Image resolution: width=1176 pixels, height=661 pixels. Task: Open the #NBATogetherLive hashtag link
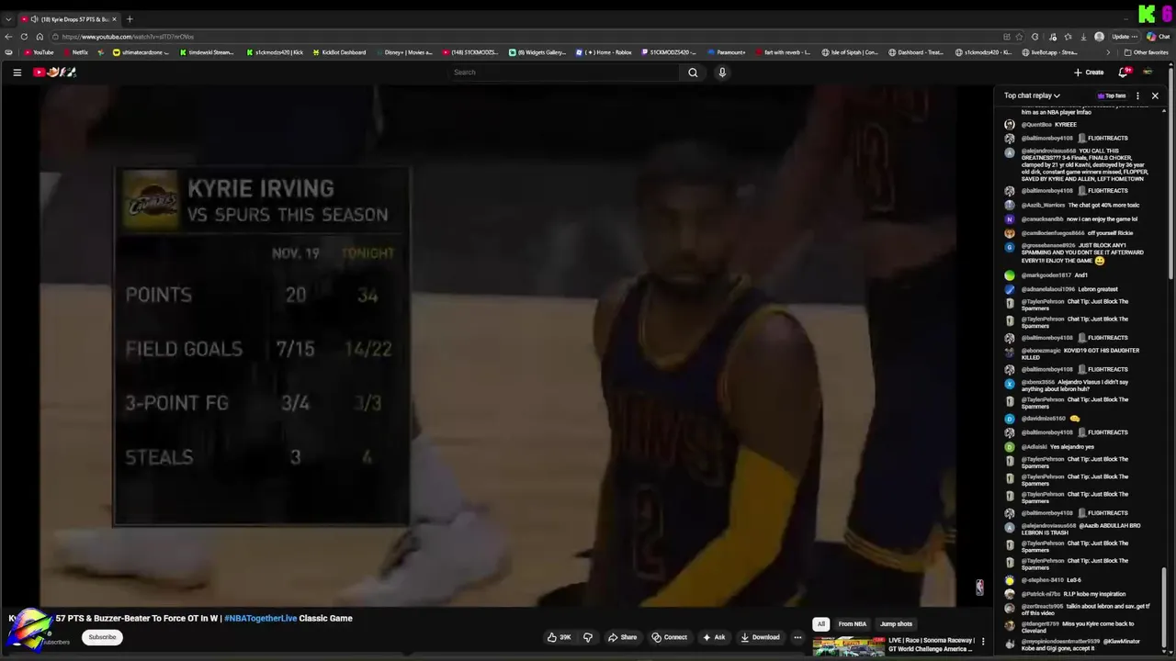(x=260, y=619)
